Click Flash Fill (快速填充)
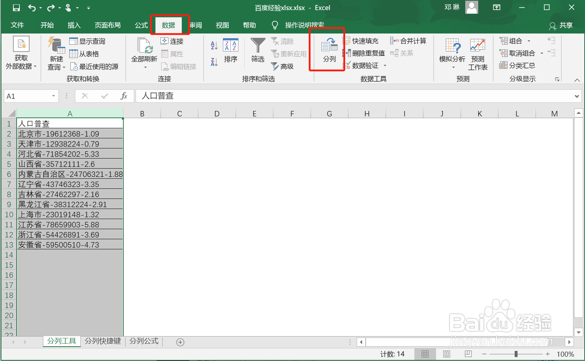 pyautogui.click(x=361, y=41)
